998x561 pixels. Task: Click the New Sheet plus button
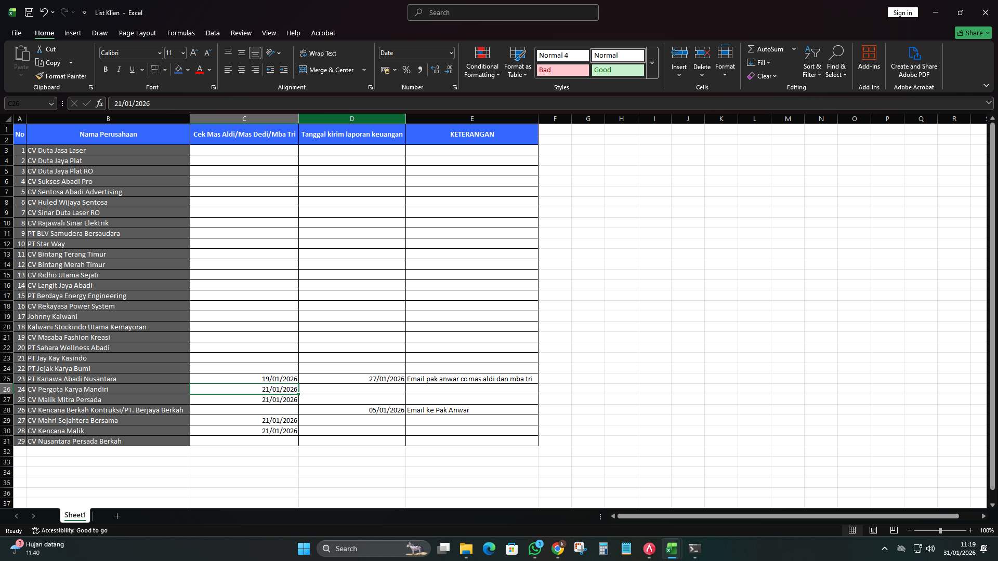click(116, 516)
